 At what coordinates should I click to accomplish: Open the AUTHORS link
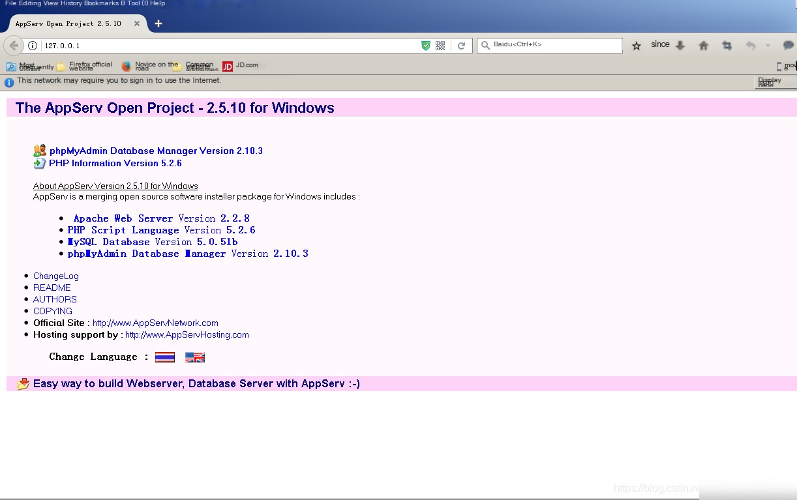click(55, 299)
